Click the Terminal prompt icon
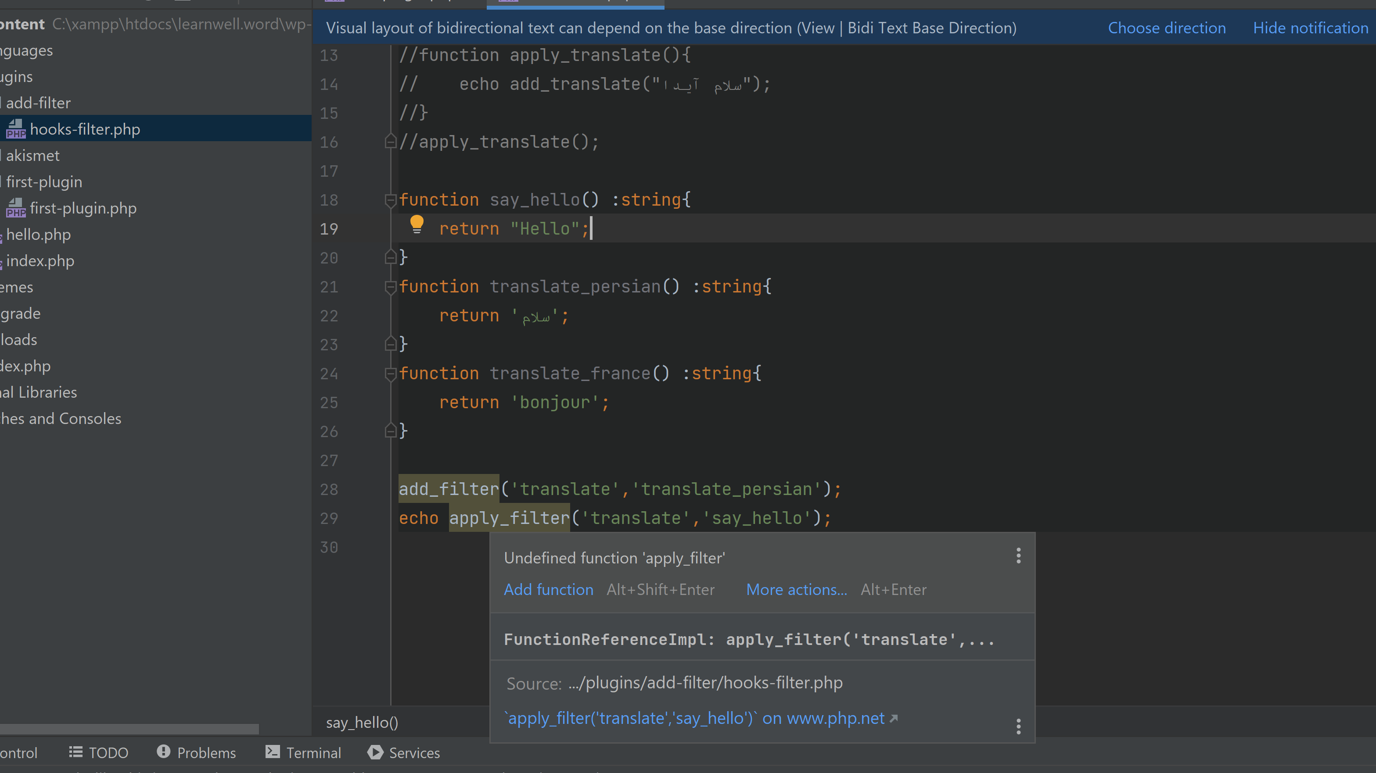The image size is (1376, 773). pos(273,752)
